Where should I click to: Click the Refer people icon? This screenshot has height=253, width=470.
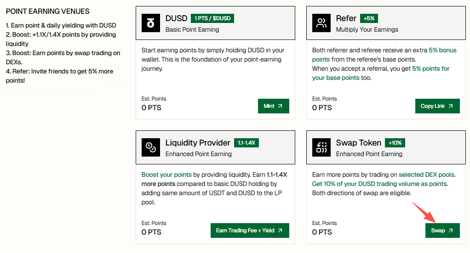click(321, 23)
